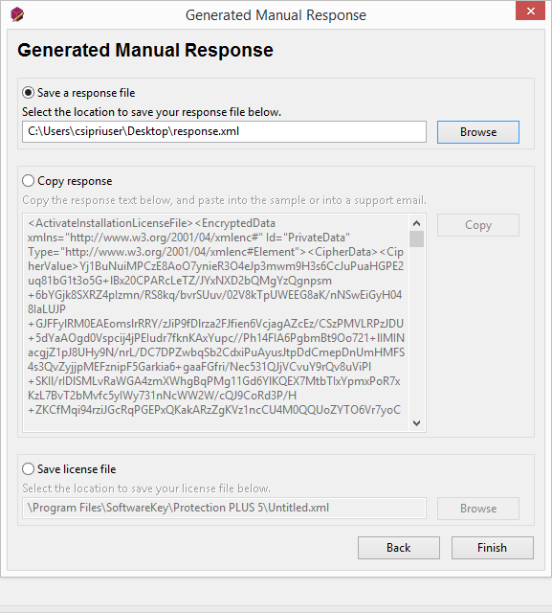This screenshot has height=613, width=552.
Task: Click the response.xml file path field
Action: tap(224, 132)
